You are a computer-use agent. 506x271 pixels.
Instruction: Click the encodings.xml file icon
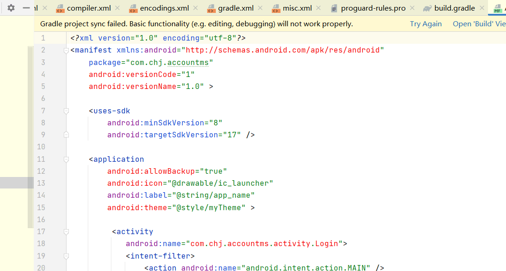[x=133, y=8]
